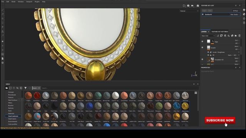Open the Shelf filter funnel

click(x=25, y=88)
